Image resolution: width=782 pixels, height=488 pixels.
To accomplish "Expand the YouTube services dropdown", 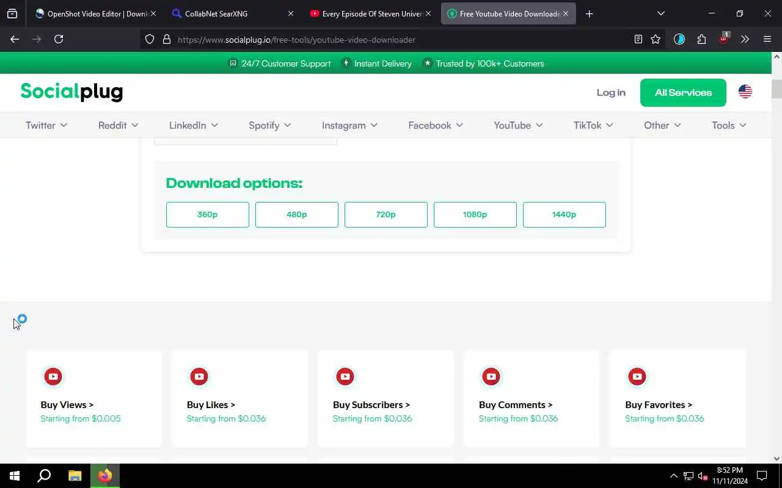I will 518,125.
